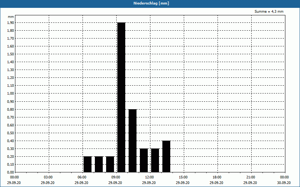Image resolution: width=300 pixels, height=187 pixels.
Task: Click the y-axis value '1,70'
Action: click(10, 39)
